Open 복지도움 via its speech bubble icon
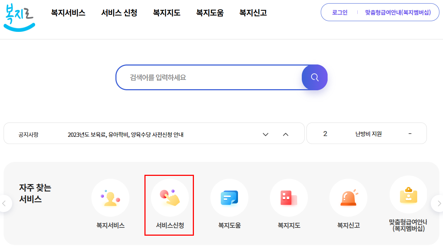 (229, 197)
